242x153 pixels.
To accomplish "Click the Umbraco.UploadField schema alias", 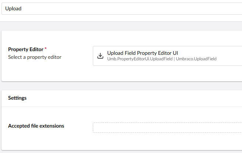I will point(196,59).
